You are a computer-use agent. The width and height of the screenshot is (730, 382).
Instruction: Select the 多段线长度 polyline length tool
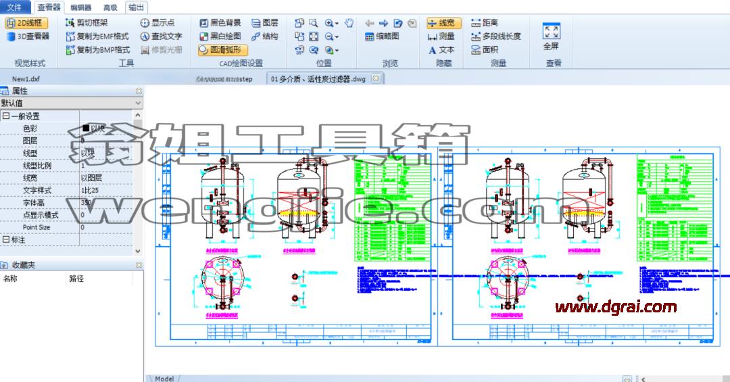coord(496,36)
